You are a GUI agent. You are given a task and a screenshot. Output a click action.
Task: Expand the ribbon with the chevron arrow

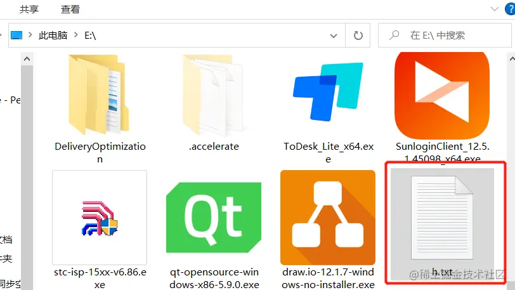494,9
